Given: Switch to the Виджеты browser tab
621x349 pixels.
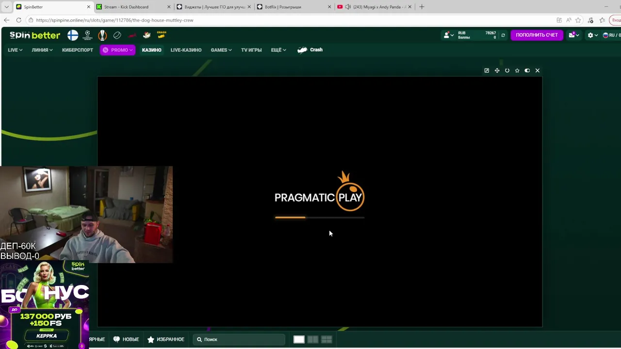Looking at the screenshot, I should (213, 7).
